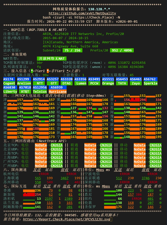Click the AS3491 PCCW badge

(94, 82)
